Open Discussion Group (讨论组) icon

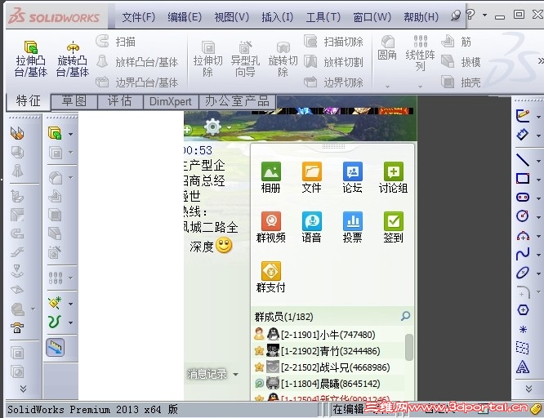tap(393, 177)
